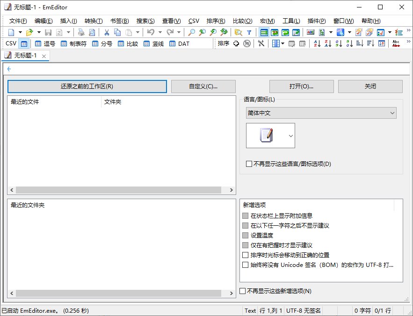Tick 不再显示这些新增选项(N) checkbox
Image resolution: width=413 pixels, height=316 pixels.
pyautogui.click(x=243, y=291)
